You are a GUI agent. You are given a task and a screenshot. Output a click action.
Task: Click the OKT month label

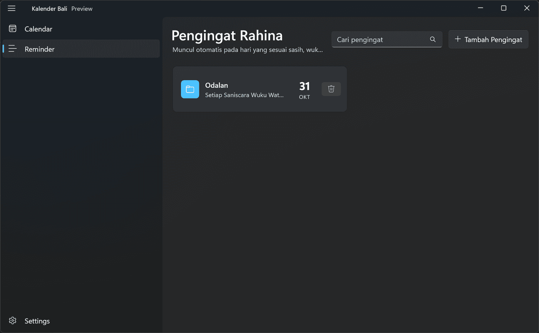coord(305,97)
